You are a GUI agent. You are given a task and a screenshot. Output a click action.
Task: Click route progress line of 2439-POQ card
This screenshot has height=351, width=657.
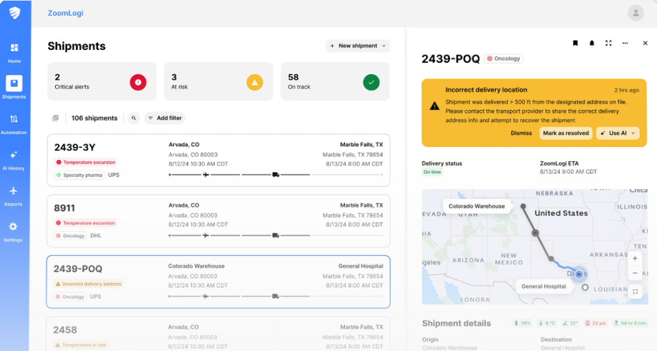coord(276,296)
